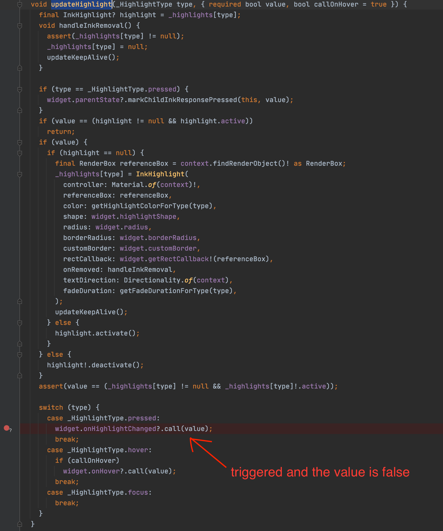Fold the 'if (value) {' block
Viewport: 443px width, 531px height.
[x=20, y=142]
